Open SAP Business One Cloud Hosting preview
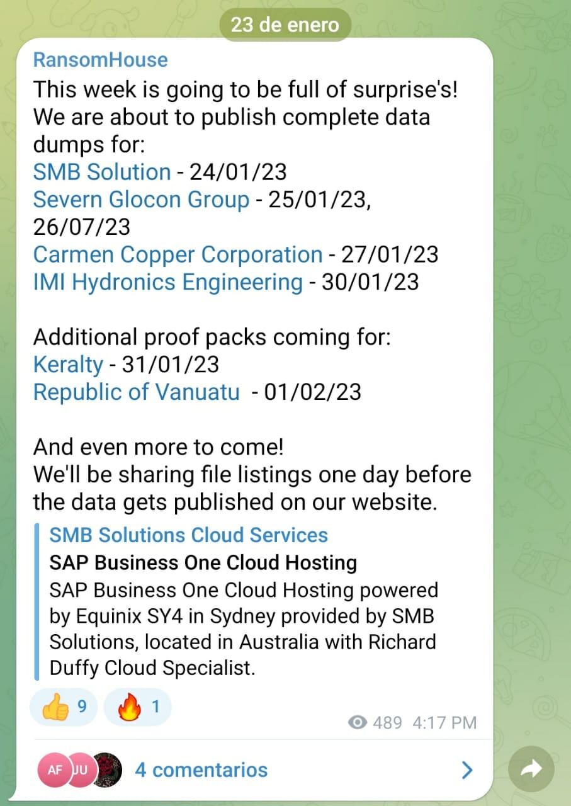Screen dimensions: 571x806 point(203,562)
